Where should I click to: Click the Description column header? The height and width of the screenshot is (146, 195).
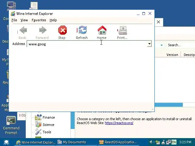[188, 55]
